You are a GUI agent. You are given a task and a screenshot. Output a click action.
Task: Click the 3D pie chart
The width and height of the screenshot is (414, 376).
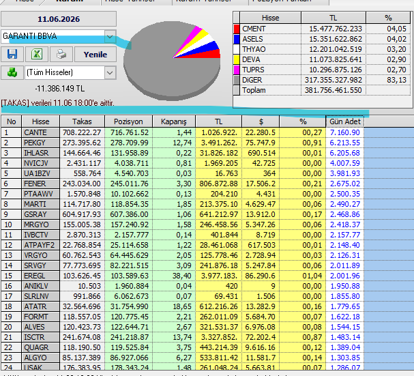(172, 61)
